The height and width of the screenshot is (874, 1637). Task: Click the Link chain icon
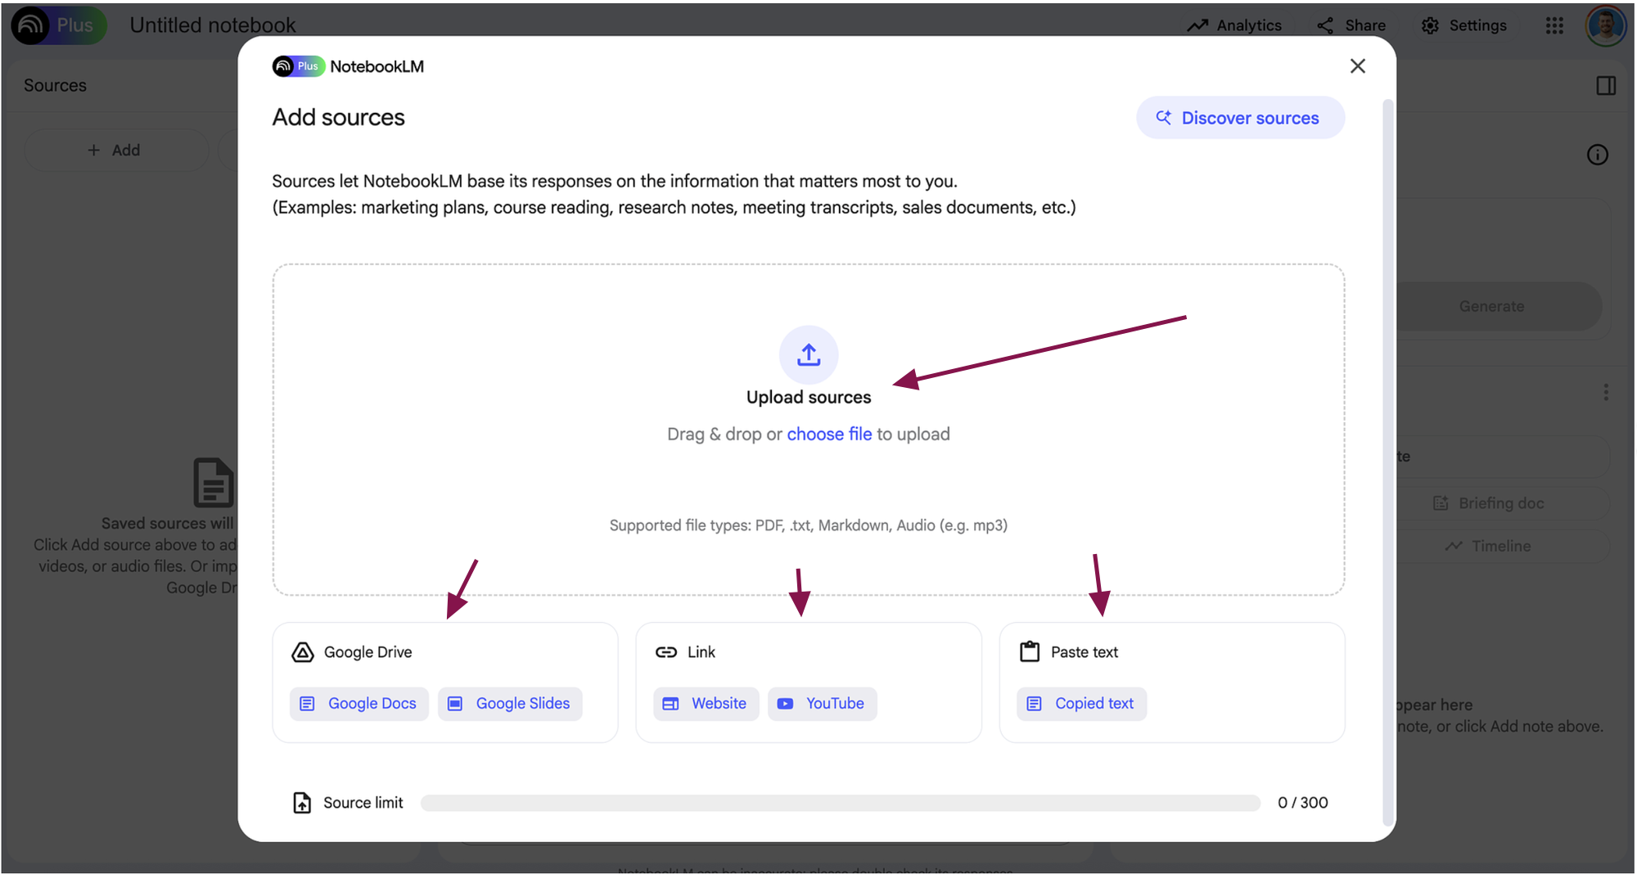pos(666,652)
